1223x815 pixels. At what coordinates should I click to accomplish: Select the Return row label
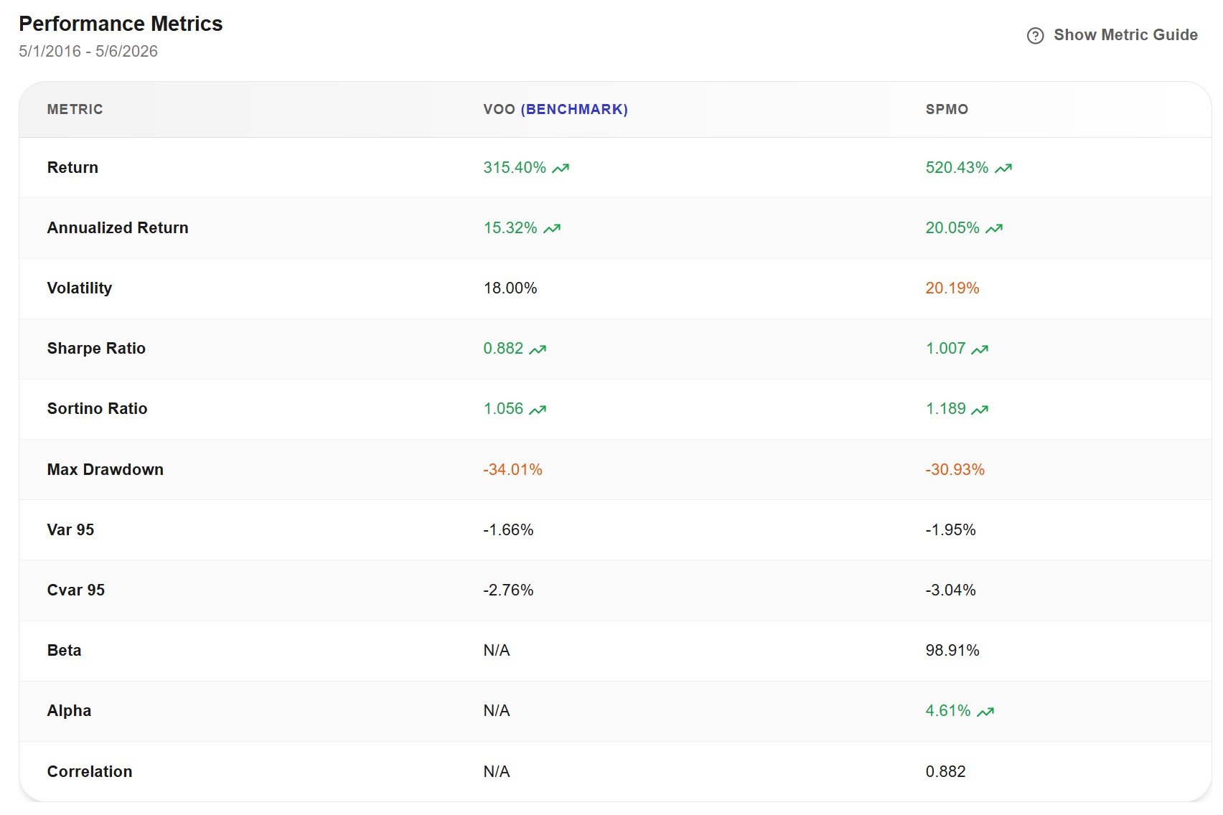[72, 167]
